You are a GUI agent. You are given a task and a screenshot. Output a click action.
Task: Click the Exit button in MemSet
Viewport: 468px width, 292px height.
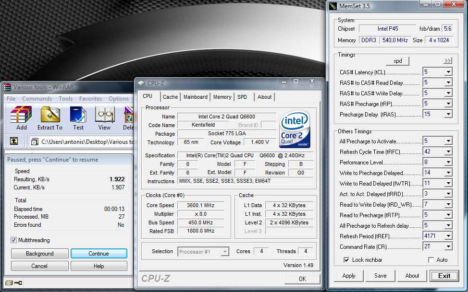[444, 276]
